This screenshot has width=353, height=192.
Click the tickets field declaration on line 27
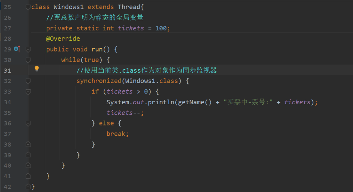pos(131,28)
